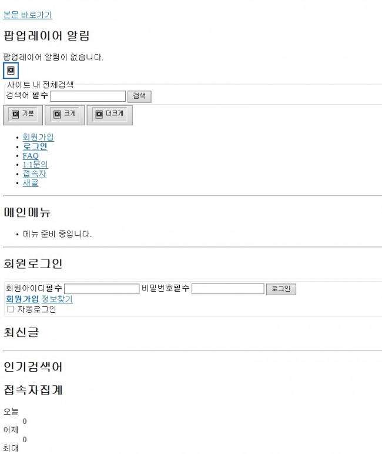Open the 새글 link
This screenshot has width=382, height=454.
coord(31,183)
